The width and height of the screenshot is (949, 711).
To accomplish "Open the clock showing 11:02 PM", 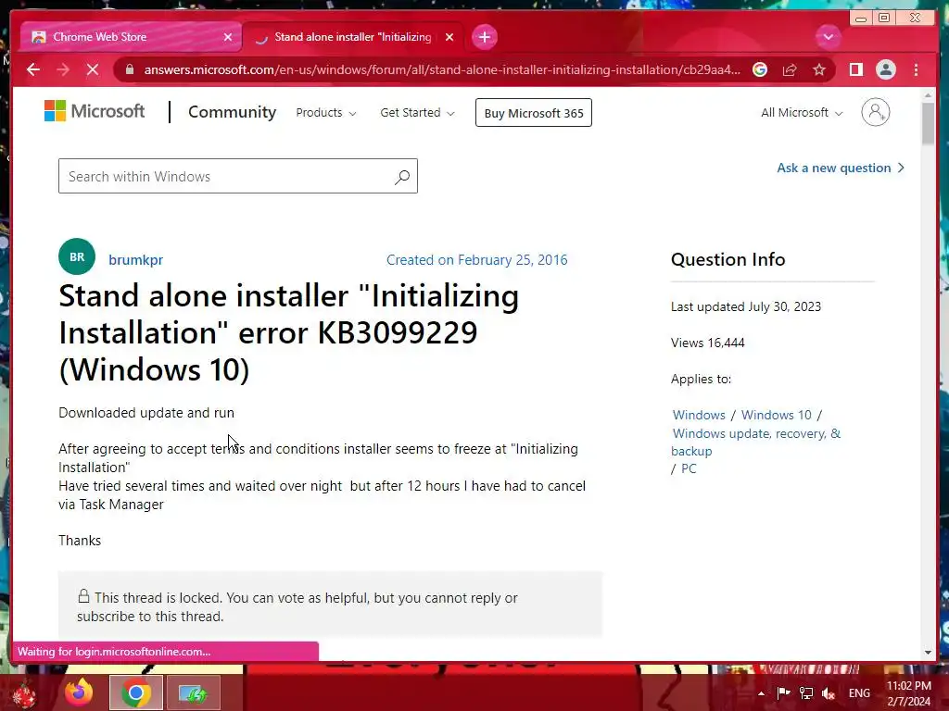I will 908,693.
